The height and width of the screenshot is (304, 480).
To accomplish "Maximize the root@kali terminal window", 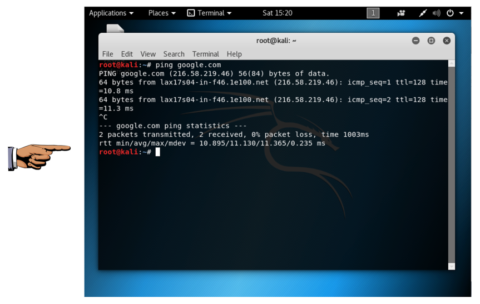I will [431, 41].
